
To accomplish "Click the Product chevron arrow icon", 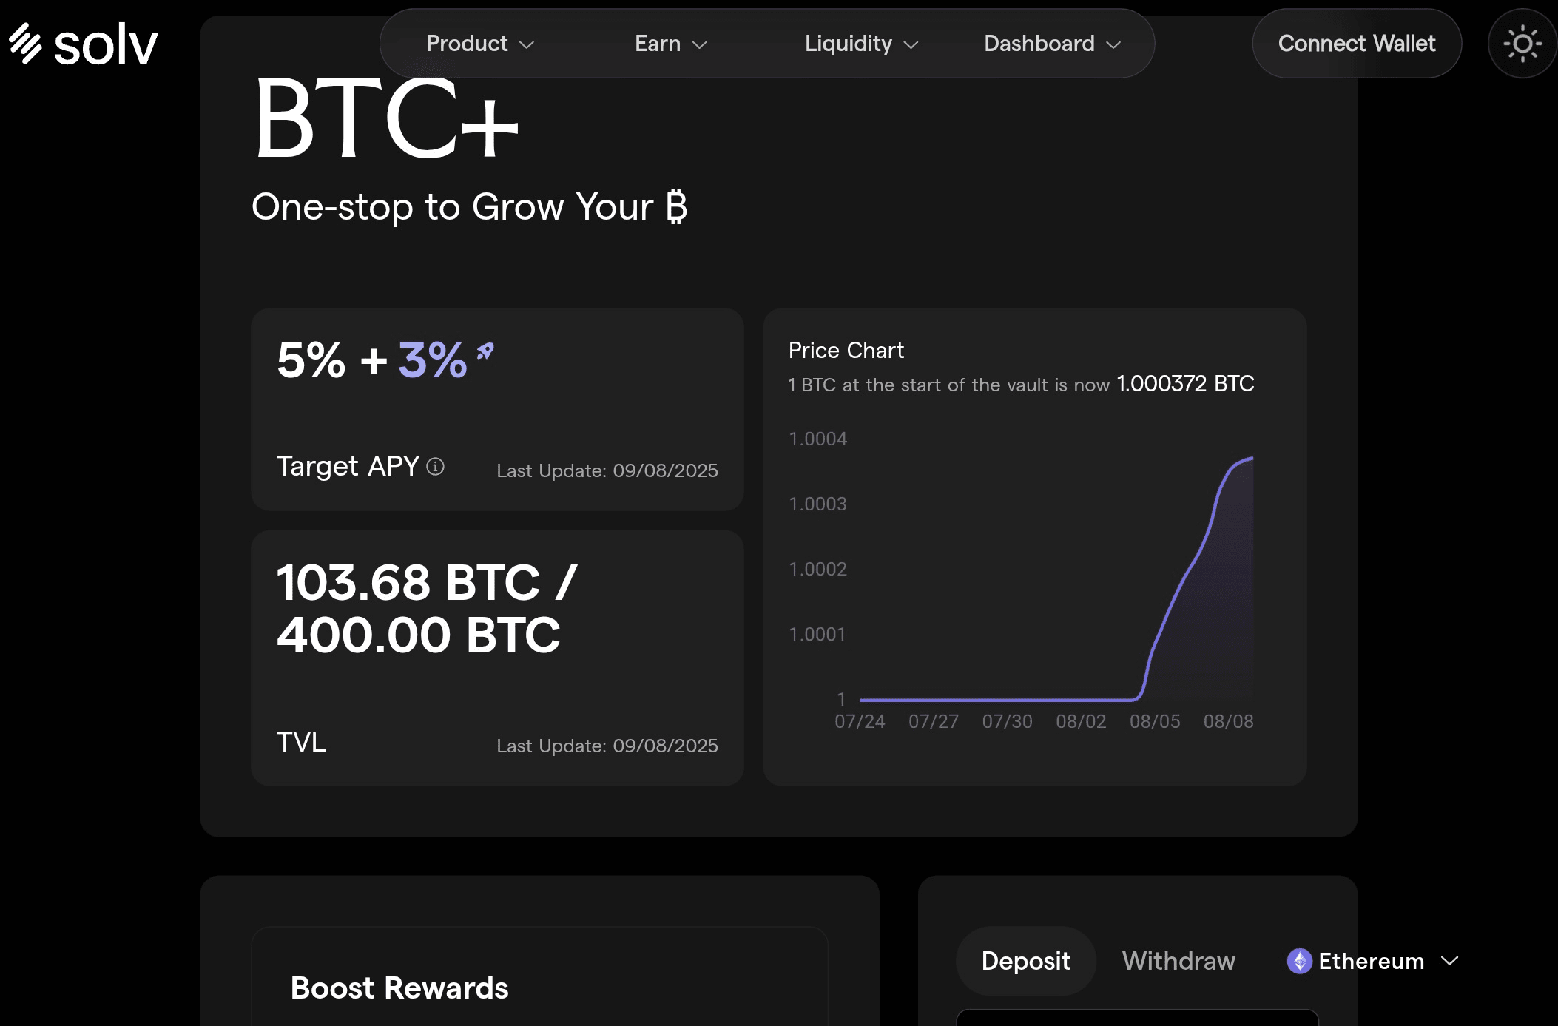I will [527, 45].
